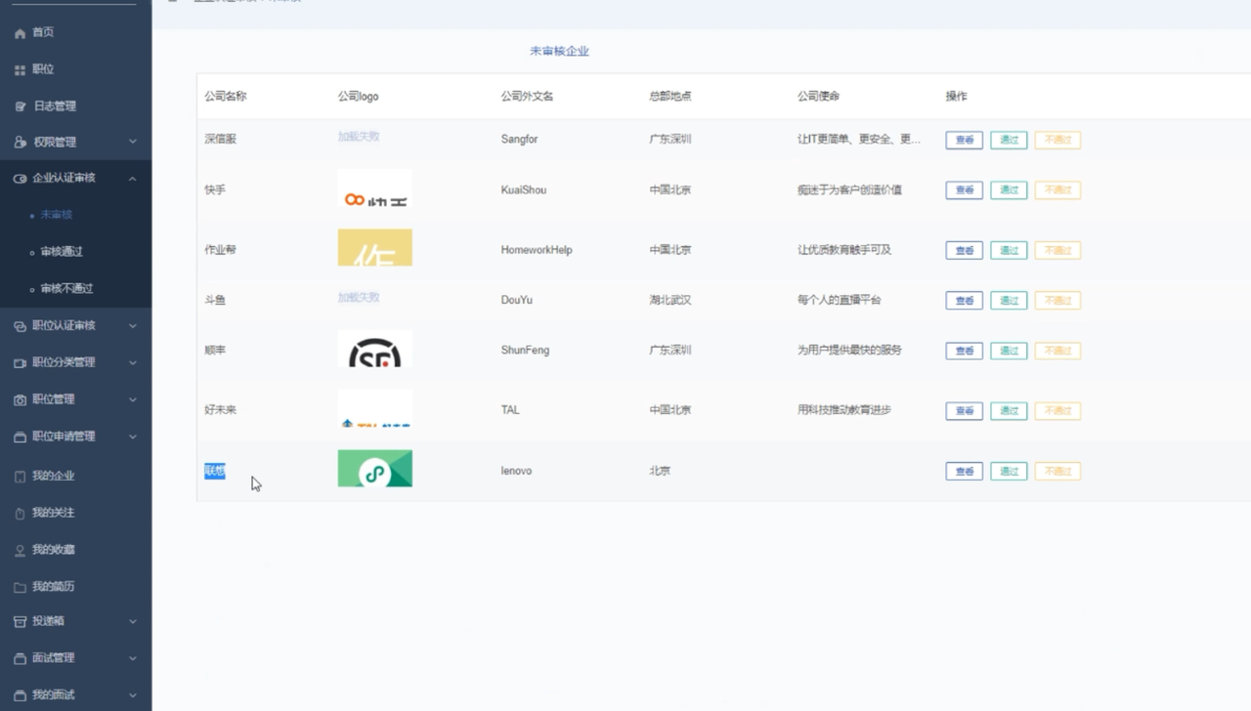The height and width of the screenshot is (711, 1251).
Task: Expand the 我的面试 chevron
Action: (x=133, y=695)
